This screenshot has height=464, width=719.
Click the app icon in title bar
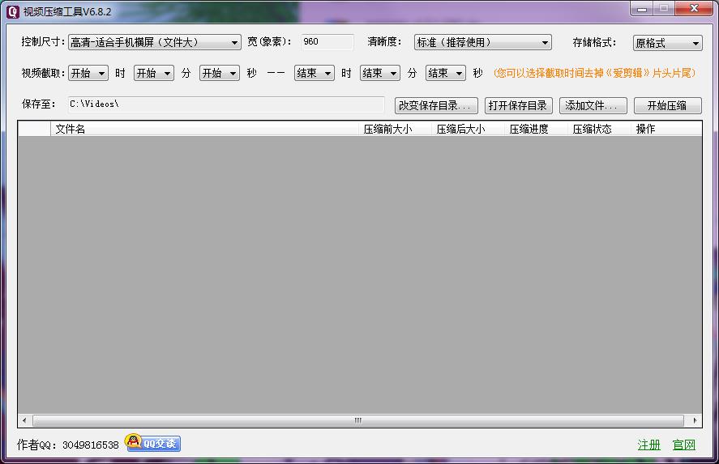[12, 11]
